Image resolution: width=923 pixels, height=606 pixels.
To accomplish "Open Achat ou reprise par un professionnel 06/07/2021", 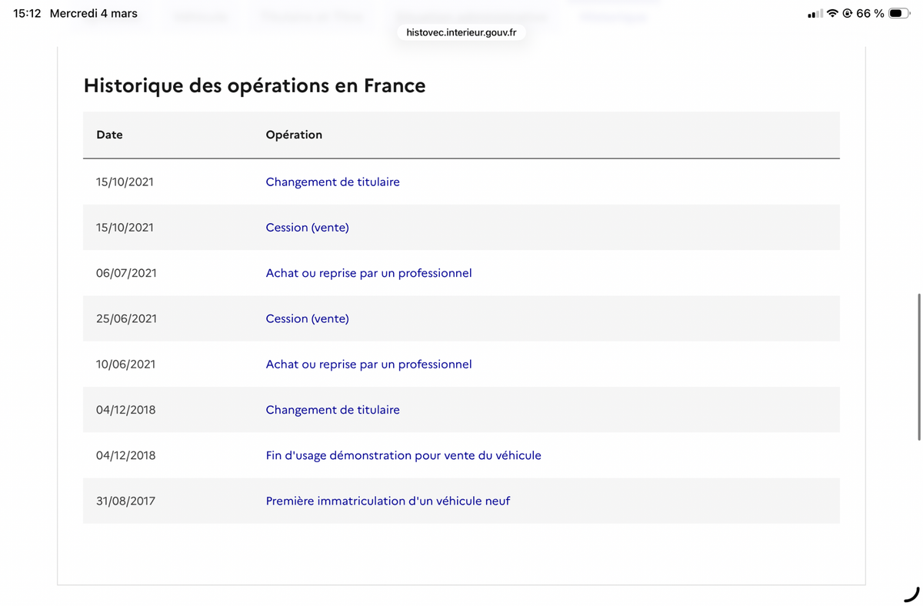I will [368, 273].
